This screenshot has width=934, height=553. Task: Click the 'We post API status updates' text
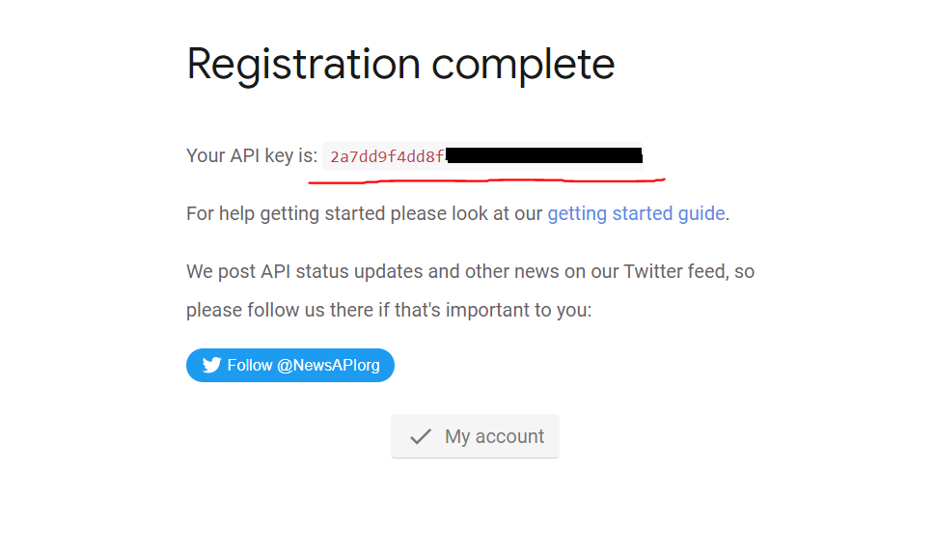[305, 271]
